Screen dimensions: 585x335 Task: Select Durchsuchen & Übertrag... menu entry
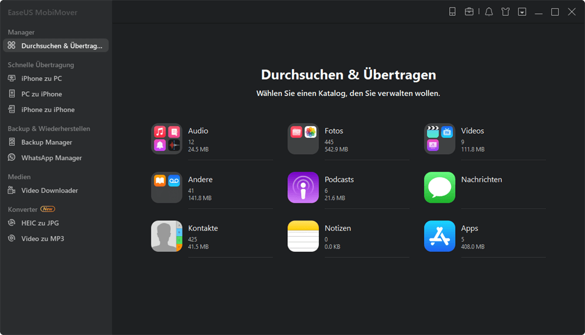[56, 46]
